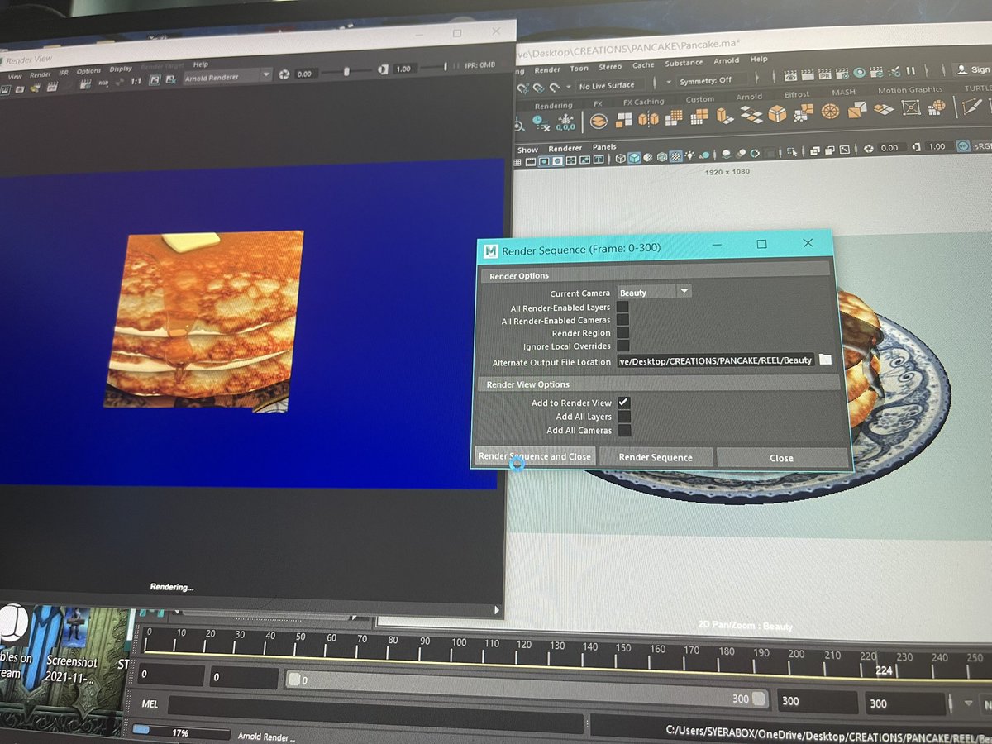Screen dimensions: 992x744
Task: Click the Sign In user icon
Action: coord(963,69)
